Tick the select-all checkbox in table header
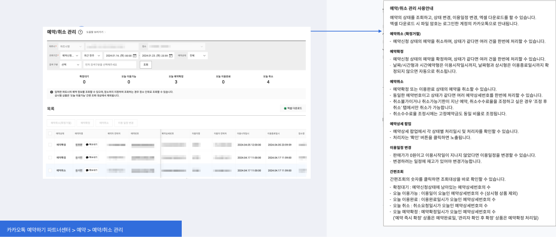Screen dimensions: 556x237 50,134
